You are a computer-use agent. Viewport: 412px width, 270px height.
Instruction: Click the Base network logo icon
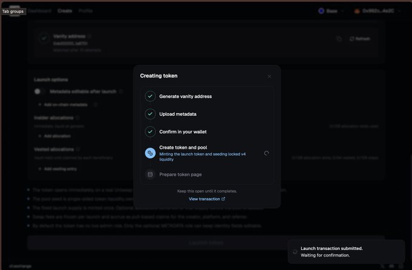coord(321,11)
